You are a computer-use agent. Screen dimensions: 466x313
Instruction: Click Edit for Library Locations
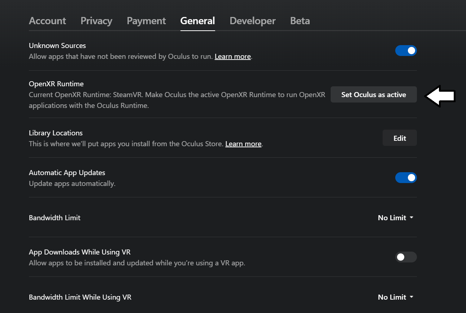[400, 138]
